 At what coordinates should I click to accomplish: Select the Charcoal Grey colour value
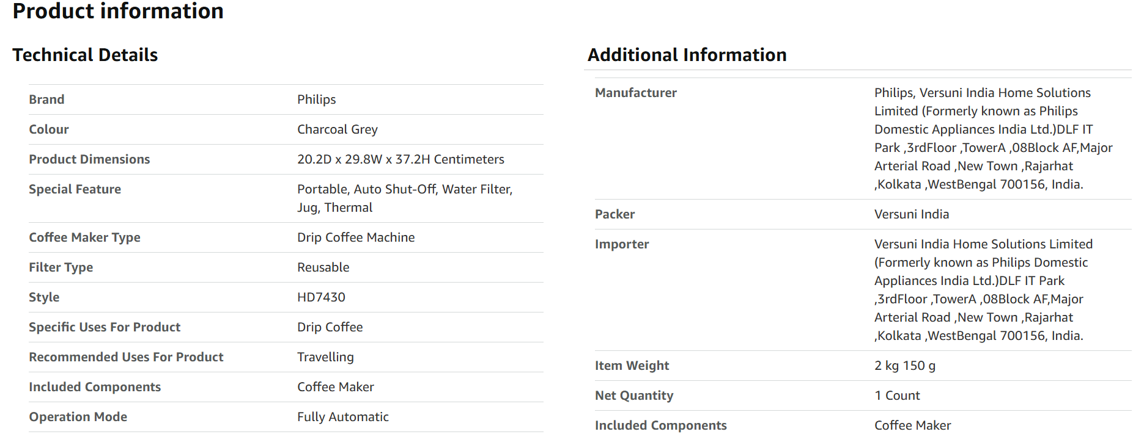coord(338,129)
